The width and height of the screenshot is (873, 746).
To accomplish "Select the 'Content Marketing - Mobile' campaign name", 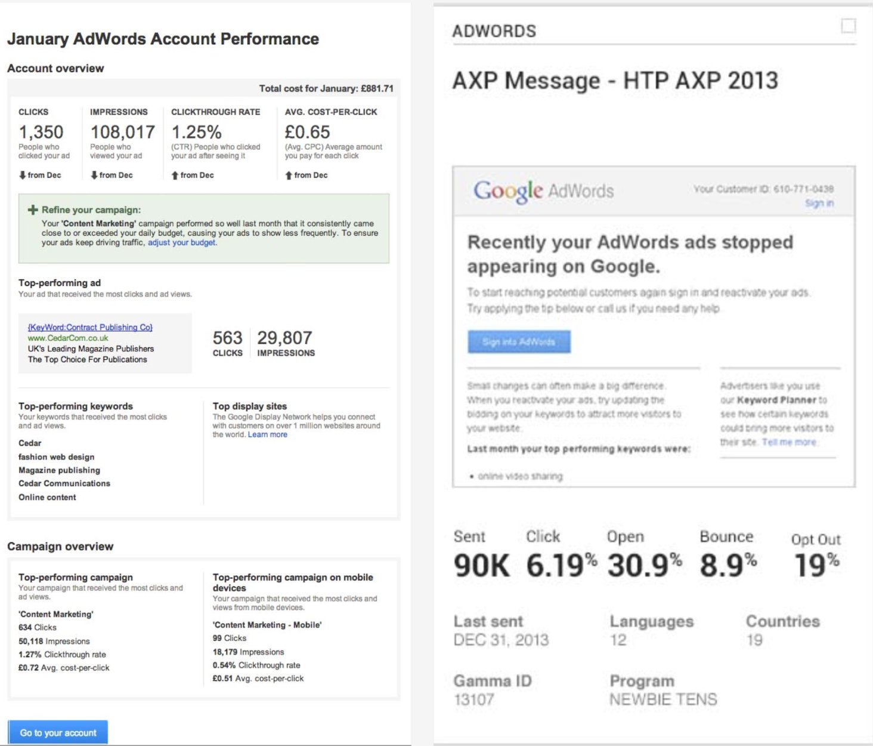I will (x=268, y=625).
